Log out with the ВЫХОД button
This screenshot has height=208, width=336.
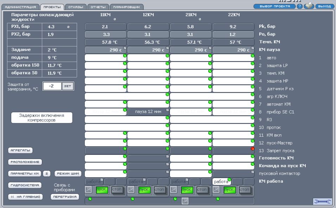pos(324,6)
